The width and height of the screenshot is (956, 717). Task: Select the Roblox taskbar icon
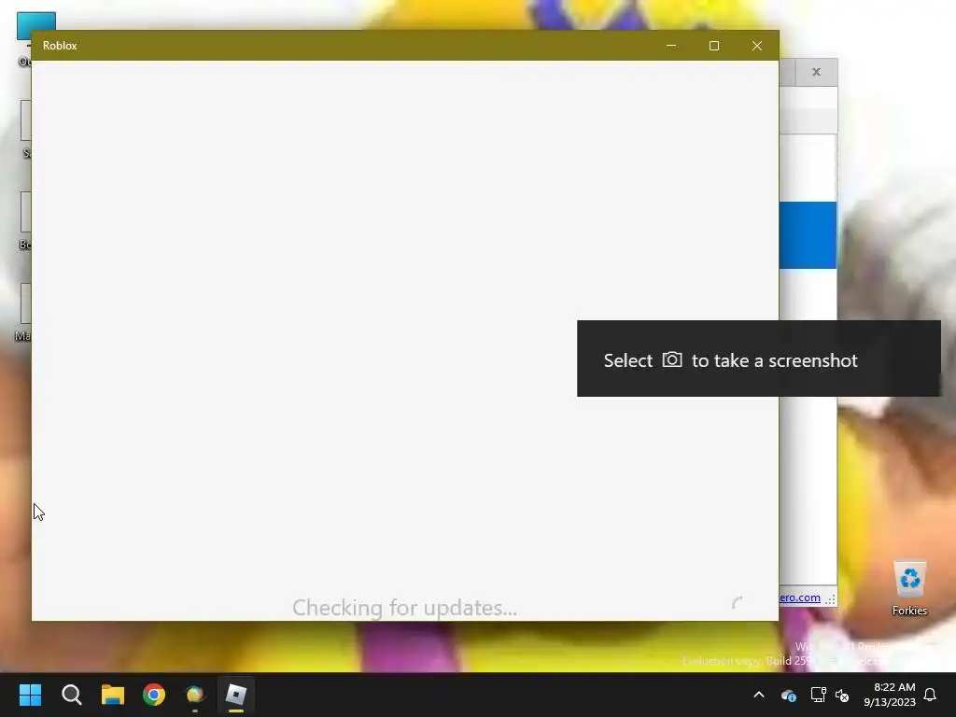[x=236, y=695]
